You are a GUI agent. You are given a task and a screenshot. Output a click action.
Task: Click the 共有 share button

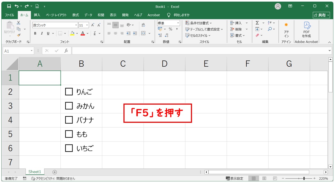point(322,15)
